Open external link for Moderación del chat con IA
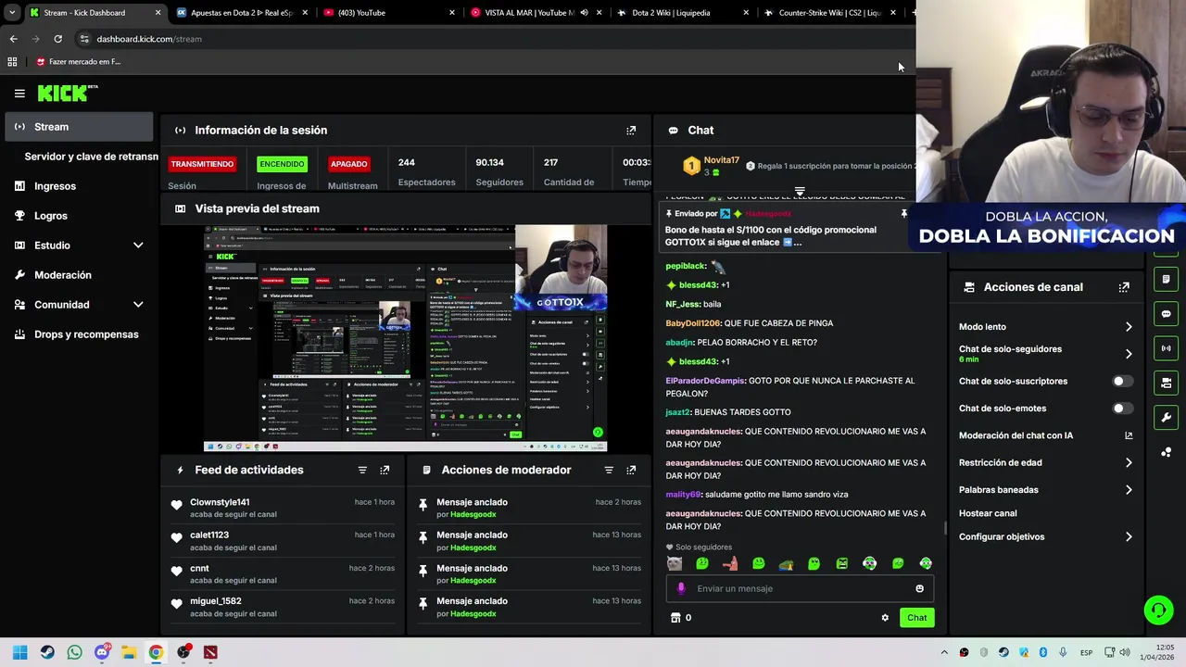This screenshot has height=667, width=1186. (x=1129, y=435)
